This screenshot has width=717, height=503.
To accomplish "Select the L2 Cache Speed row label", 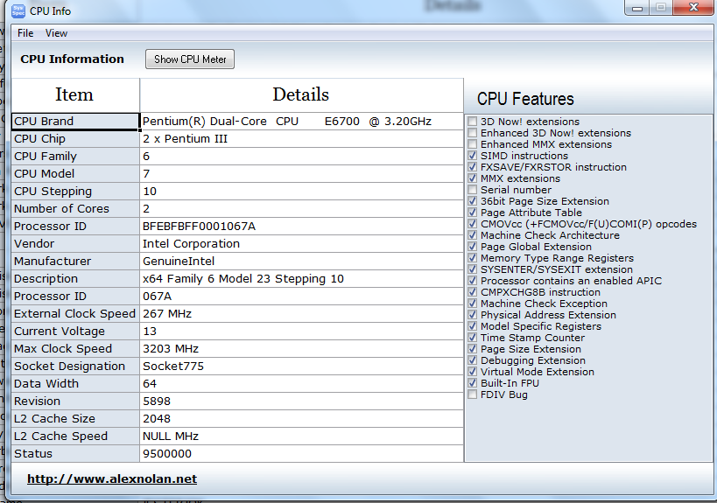I will (x=75, y=437).
